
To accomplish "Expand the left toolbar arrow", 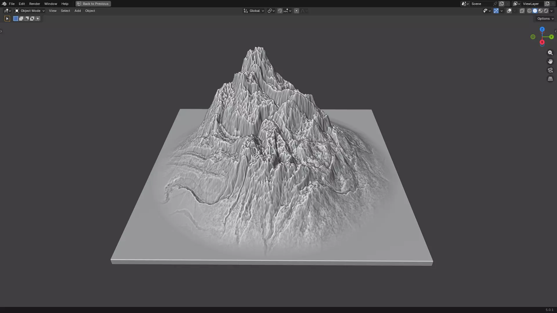I will [1, 31].
